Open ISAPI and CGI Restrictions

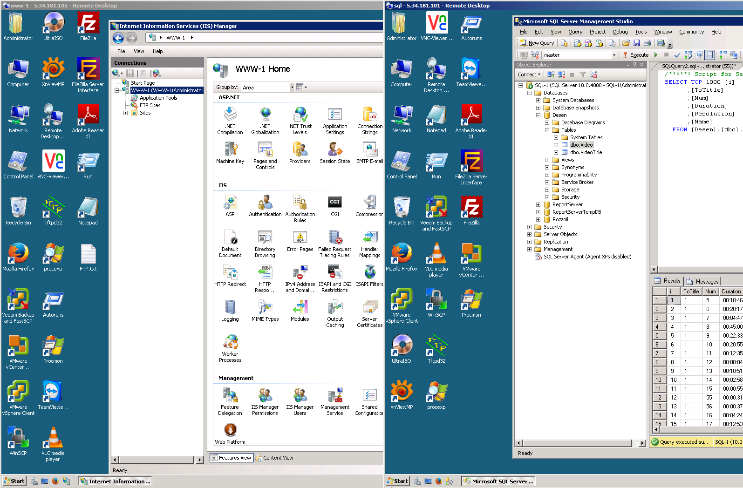[335, 278]
